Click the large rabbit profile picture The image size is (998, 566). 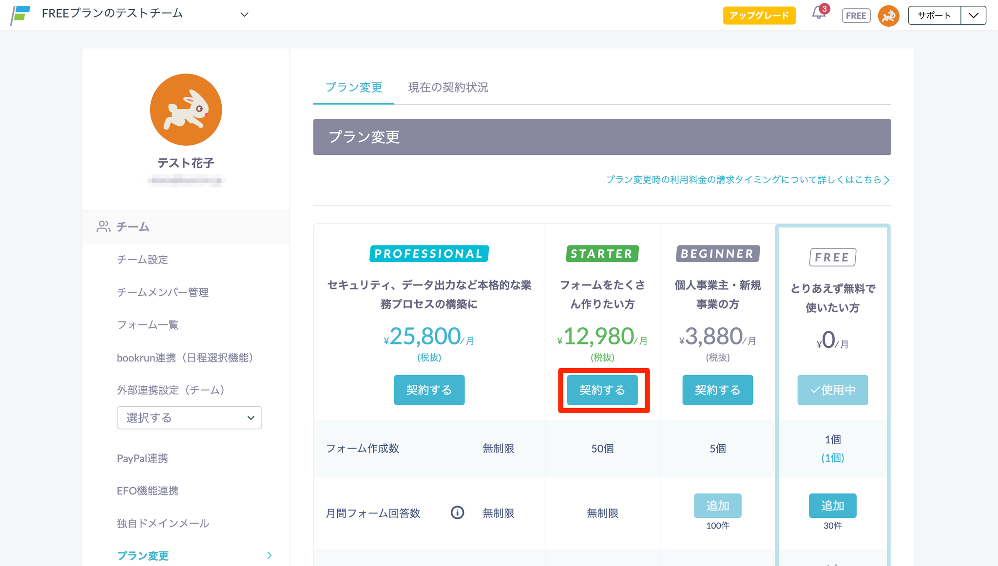tap(186, 110)
